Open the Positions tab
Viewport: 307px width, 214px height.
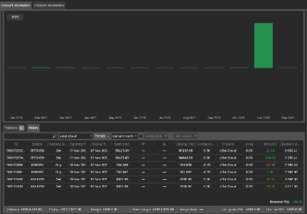(14, 127)
